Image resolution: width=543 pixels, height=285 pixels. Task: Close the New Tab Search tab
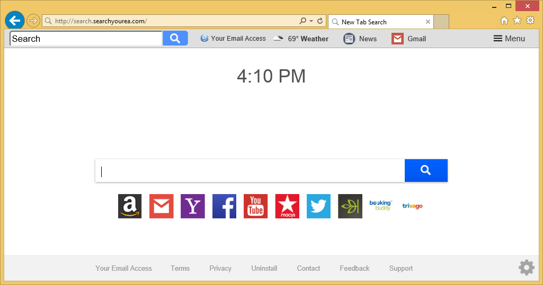pyautogui.click(x=428, y=22)
